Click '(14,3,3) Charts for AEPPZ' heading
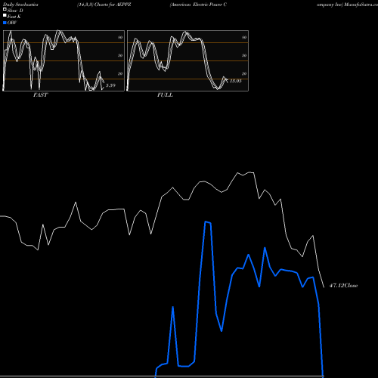This screenshot has width=378, height=378. point(104,5)
